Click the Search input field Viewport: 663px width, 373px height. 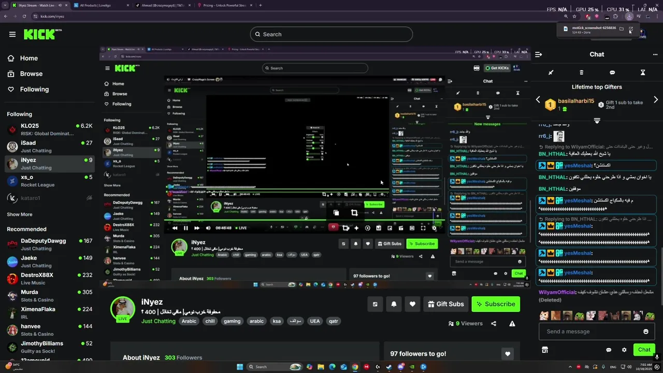(x=331, y=34)
